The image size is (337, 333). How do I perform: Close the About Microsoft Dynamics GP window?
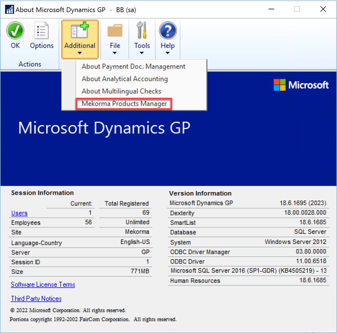pos(323,9)
